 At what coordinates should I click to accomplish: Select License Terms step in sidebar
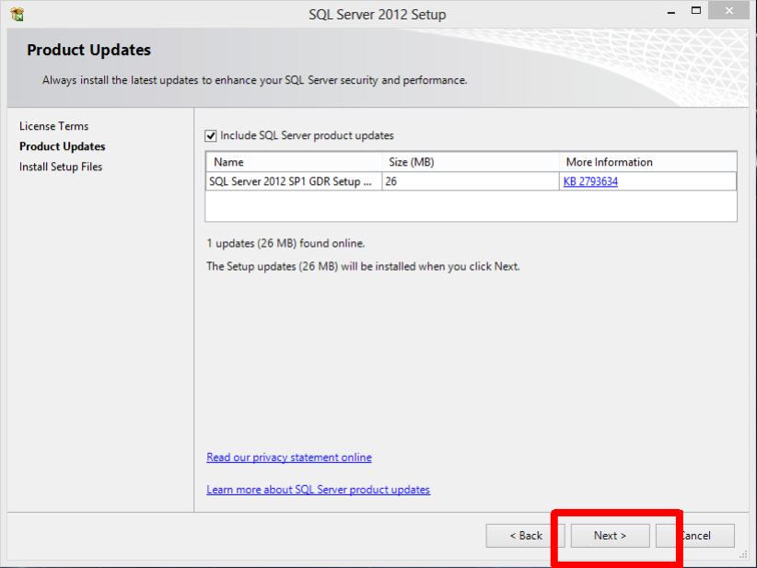coord(54,126)
